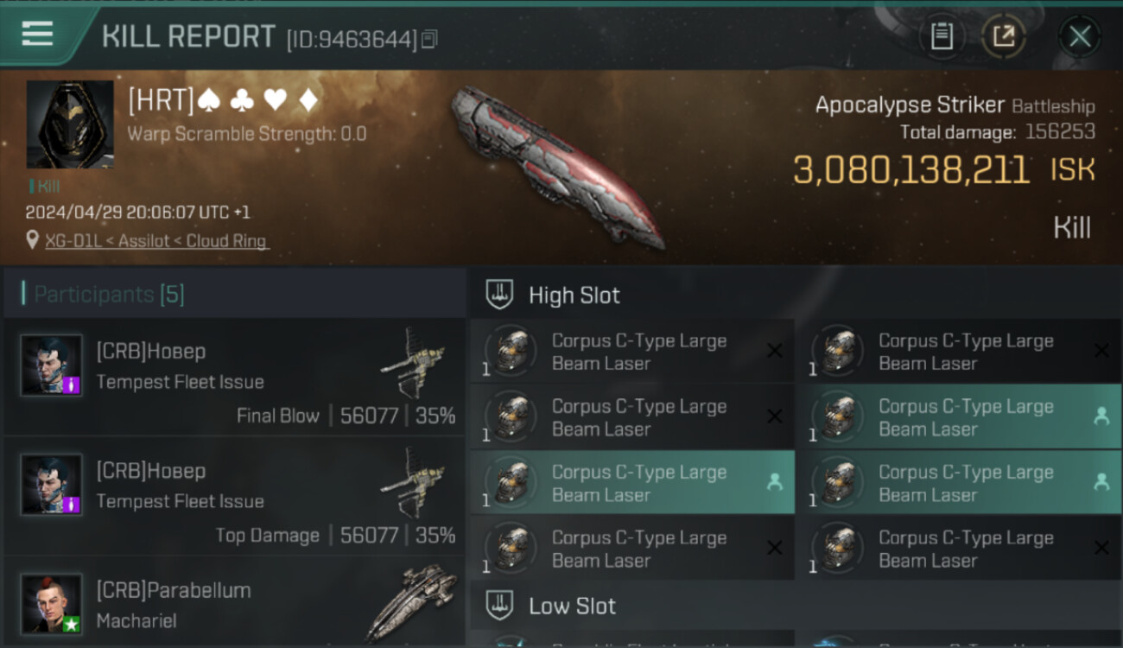Viewport: 1123px width, 648px height.
Task: Select the Top Damage participant portrait
Action: [x=52, y=485]
